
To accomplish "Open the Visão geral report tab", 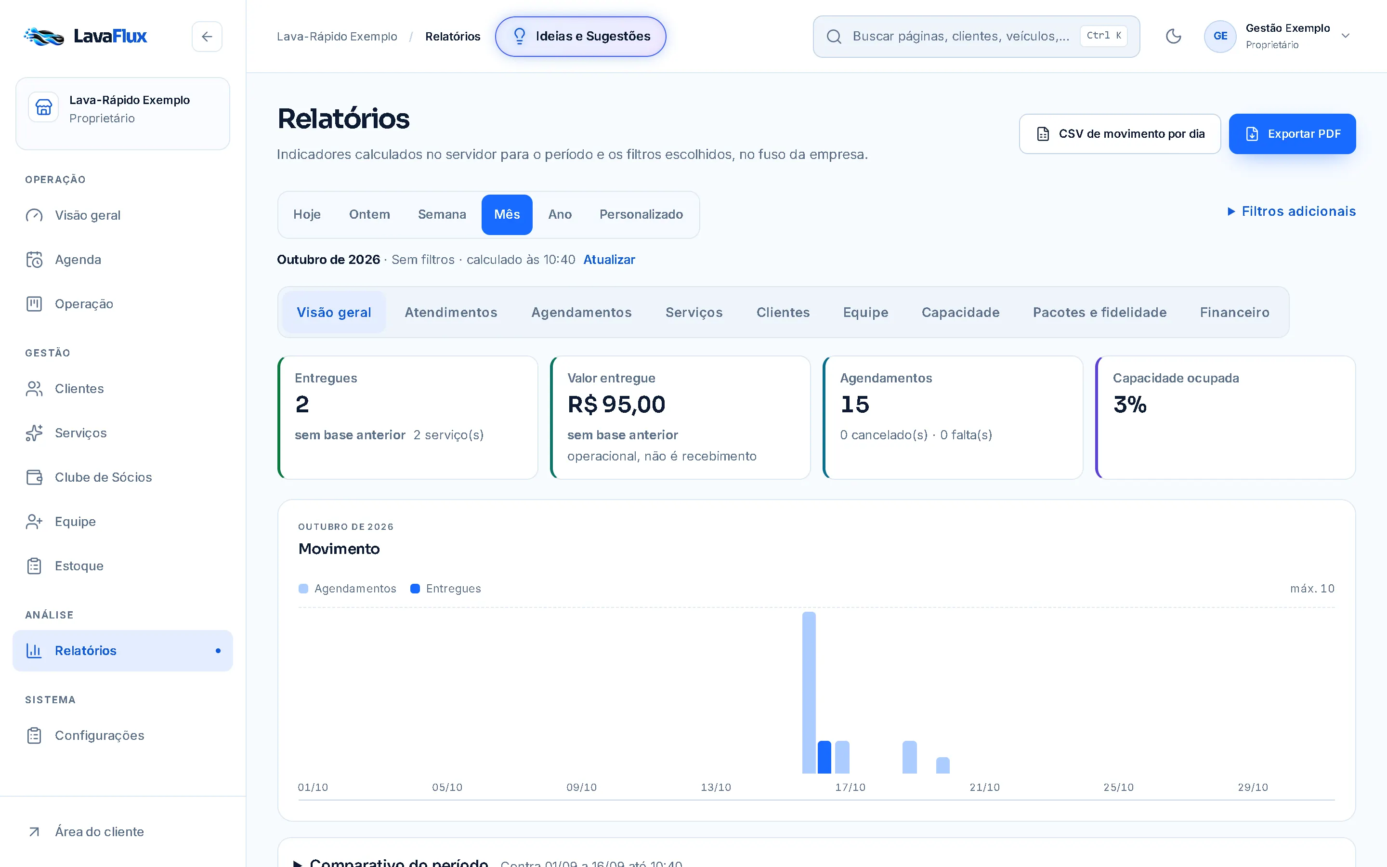I will 334,313.
